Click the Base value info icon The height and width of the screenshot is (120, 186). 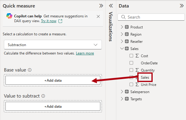pyautogui.click(x=30, y=70)
